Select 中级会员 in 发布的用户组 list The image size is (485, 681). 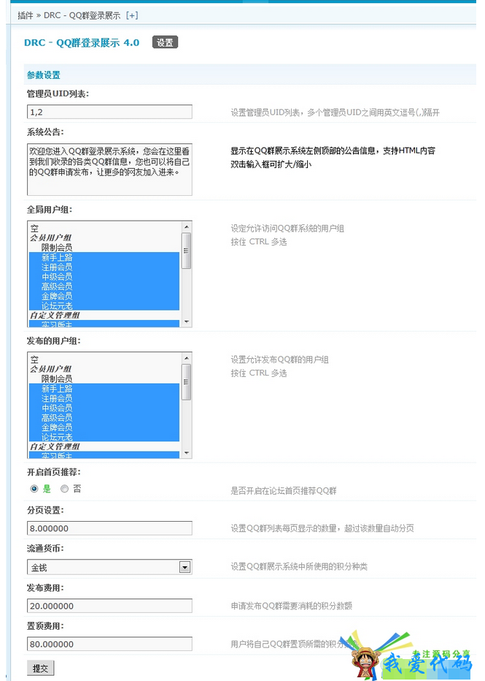(104, 408)
